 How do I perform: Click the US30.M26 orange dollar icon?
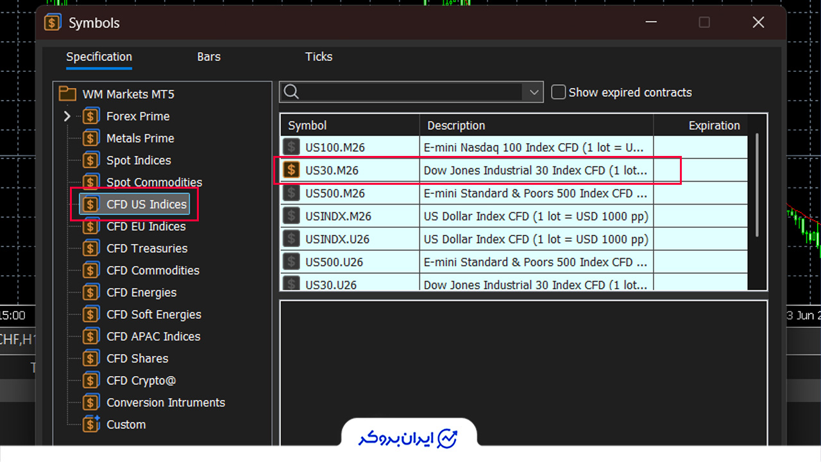pos(292,170)
